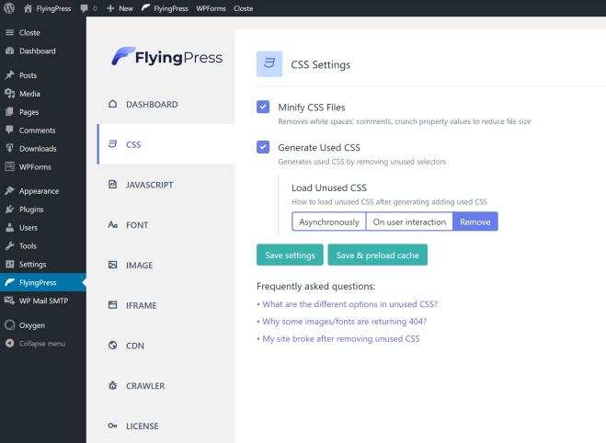Image resolution: width=606 pixels, height=443 pixels.
Task: Switch to the CDN tab
Action: click(166, 346)
